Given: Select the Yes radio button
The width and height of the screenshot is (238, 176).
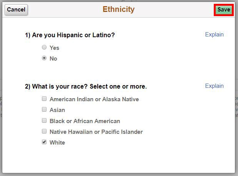Looking at the screenshot, I should point(44,48).
